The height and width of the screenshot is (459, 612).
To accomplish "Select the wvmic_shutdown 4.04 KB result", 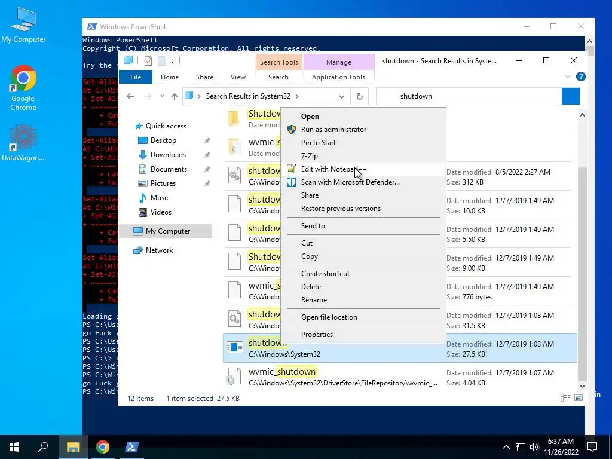I will (x=400, y=377).
